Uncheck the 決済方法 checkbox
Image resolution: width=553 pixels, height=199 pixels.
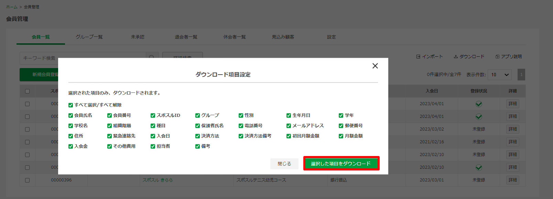(197, 136)
